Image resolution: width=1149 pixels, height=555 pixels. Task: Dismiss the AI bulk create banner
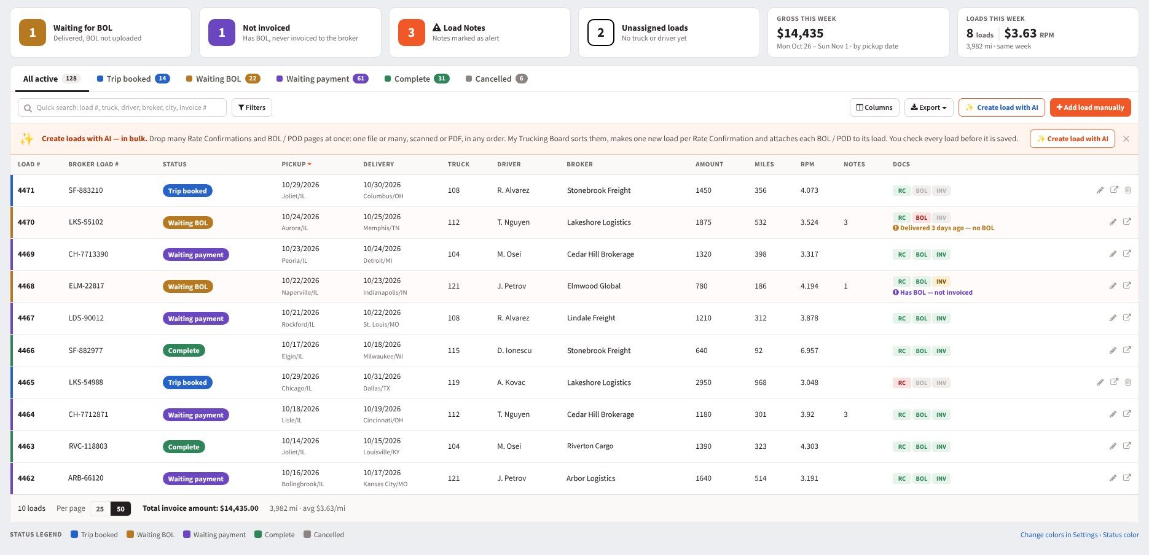coord(1126,139)
